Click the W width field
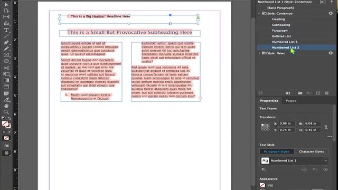This screenshot has width=338, height=190. coord(312,123)
